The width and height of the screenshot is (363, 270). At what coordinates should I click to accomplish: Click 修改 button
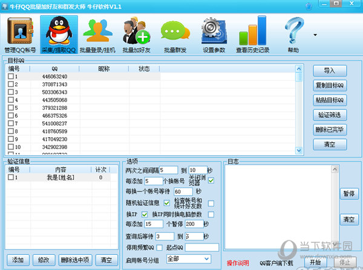44,260
